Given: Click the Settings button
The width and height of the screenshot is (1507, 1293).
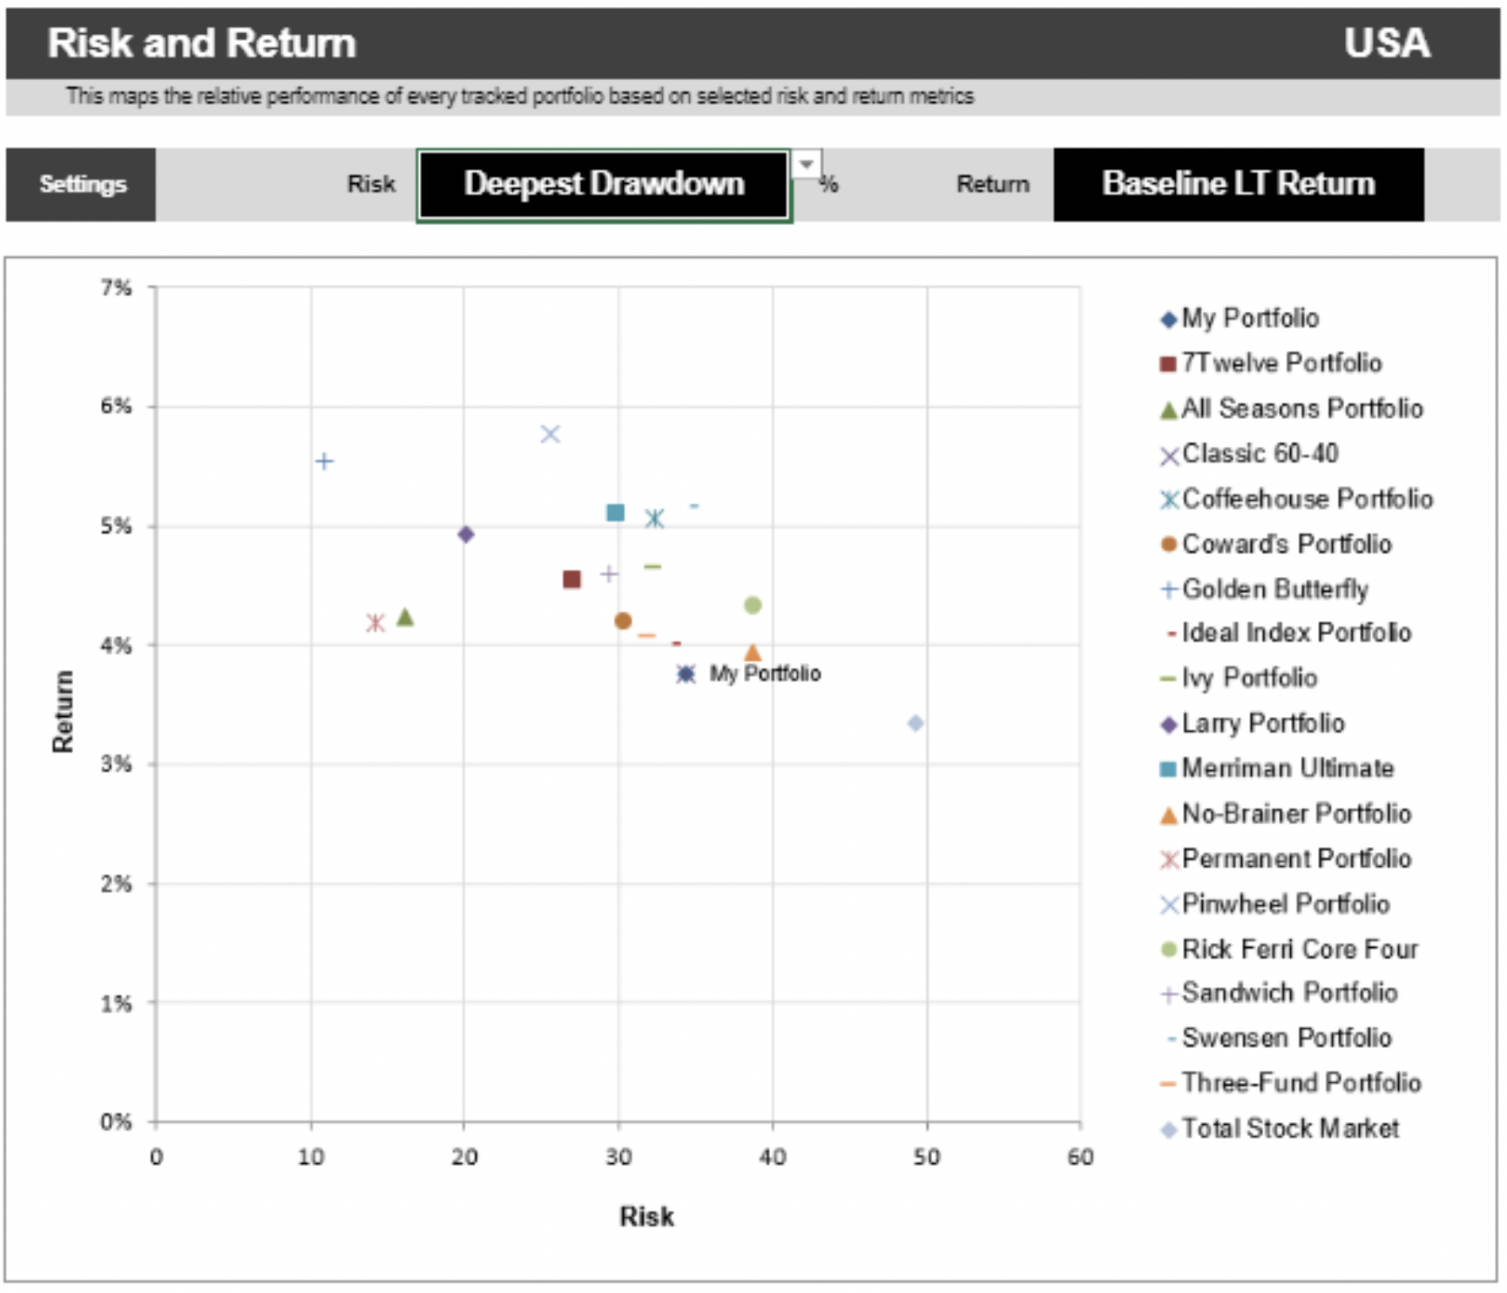Looking at the screenshot, I should [82, 185].
